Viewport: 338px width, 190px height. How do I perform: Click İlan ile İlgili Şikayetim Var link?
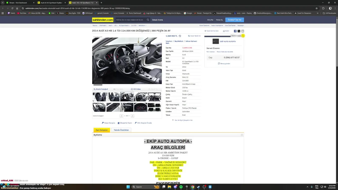pyautogui.click(x=182, y=120)
